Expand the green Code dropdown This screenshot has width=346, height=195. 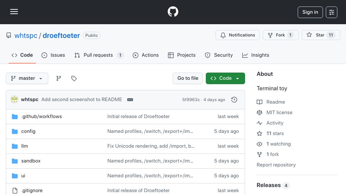[x=225, y=78]
